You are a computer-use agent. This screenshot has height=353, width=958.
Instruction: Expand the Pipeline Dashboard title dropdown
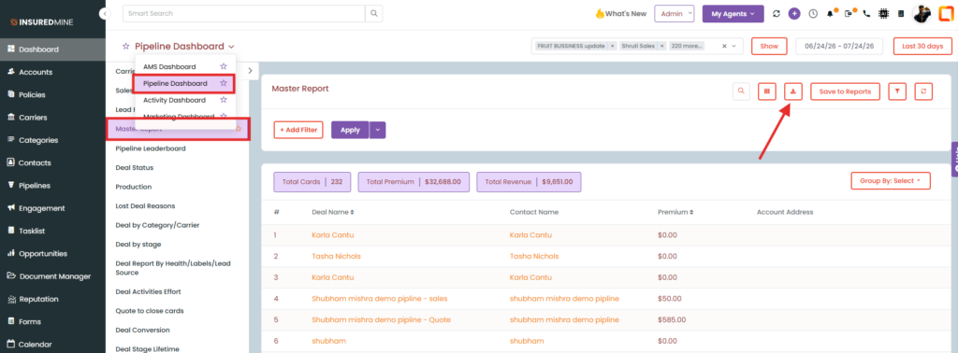(232, 47)
